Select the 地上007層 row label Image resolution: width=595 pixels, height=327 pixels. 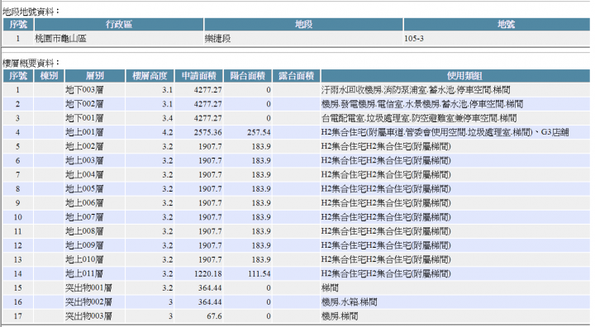(84, 217)
